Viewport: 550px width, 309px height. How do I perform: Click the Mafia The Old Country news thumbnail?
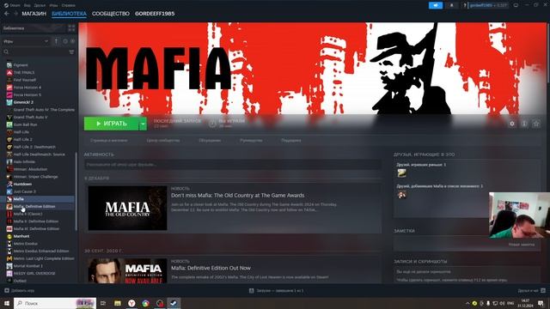(x=127, y=208)
